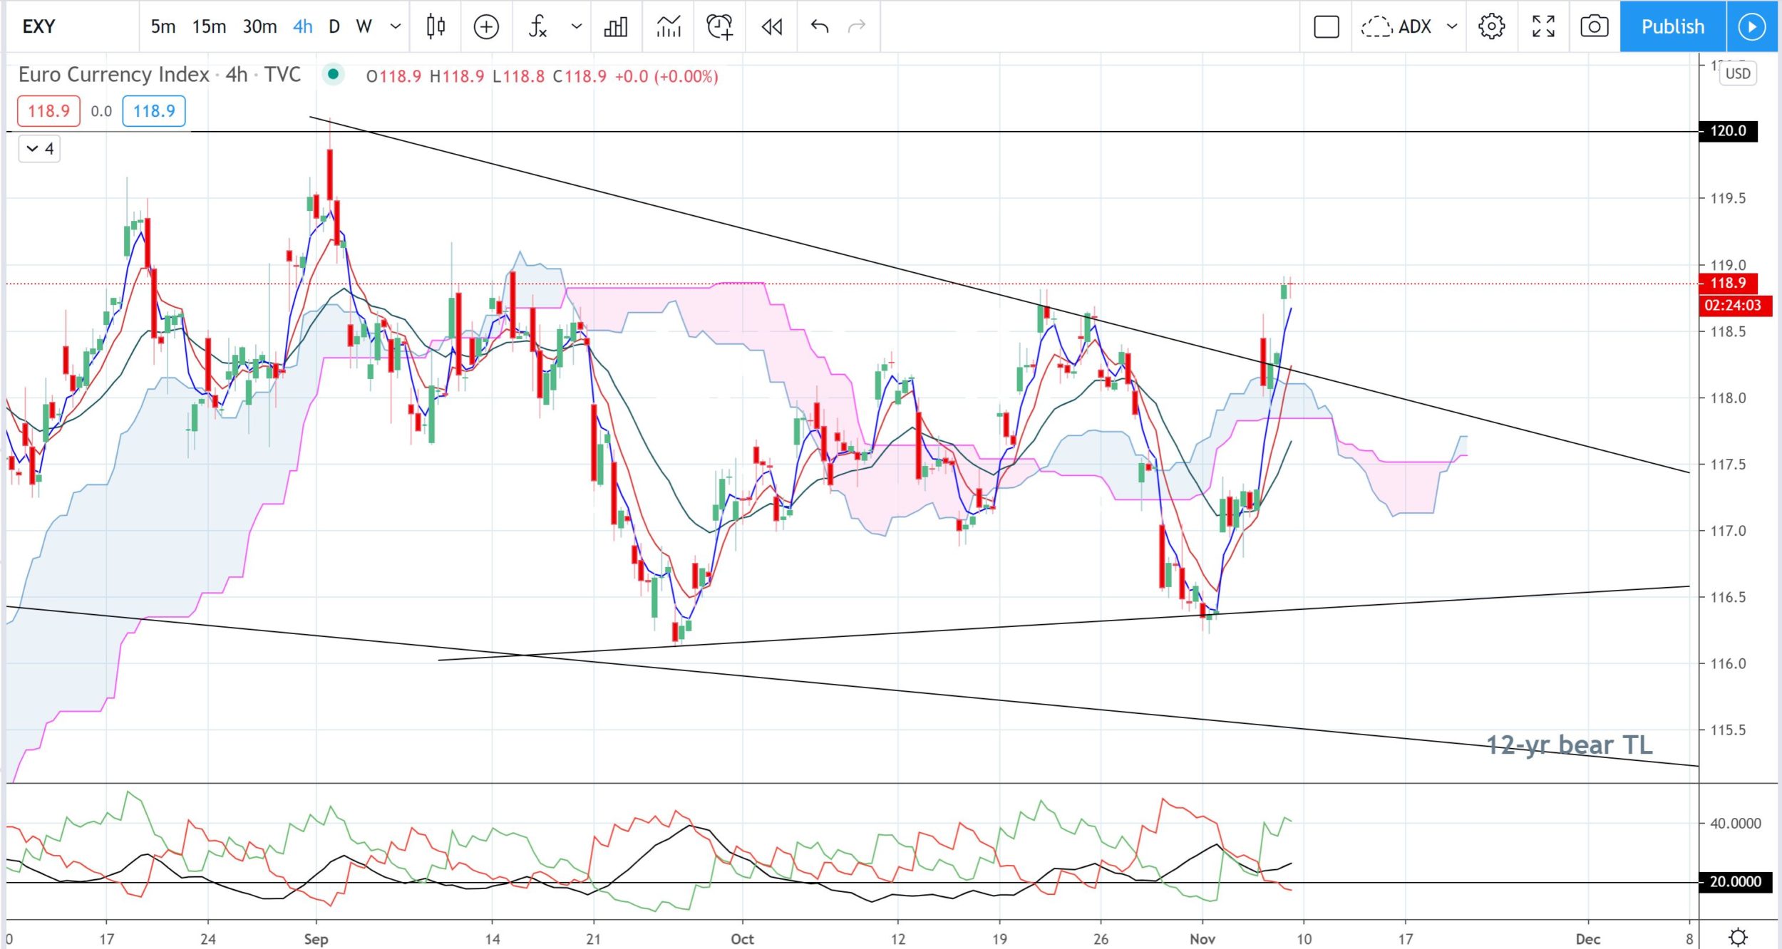Click the 40.0000 ADX scale label

tap(1735, 824)
